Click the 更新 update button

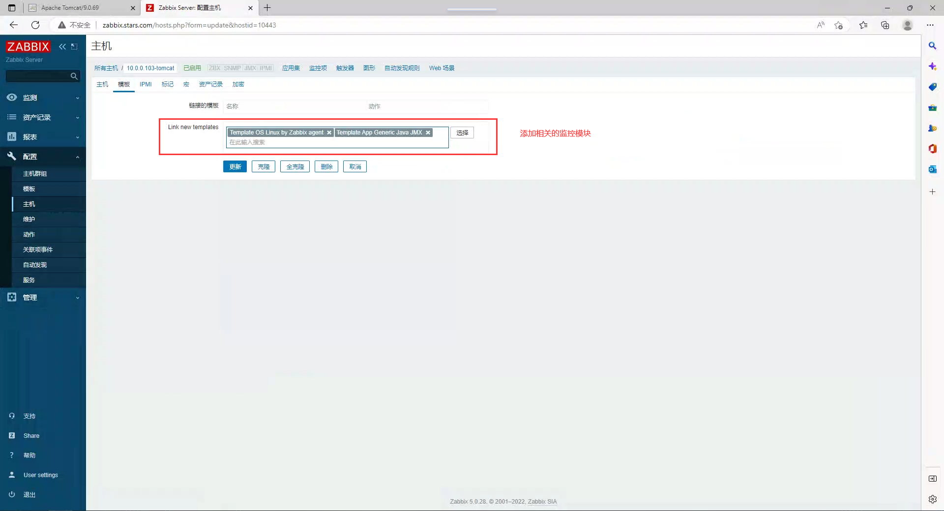pyautogui.click(x=235, y=167)
